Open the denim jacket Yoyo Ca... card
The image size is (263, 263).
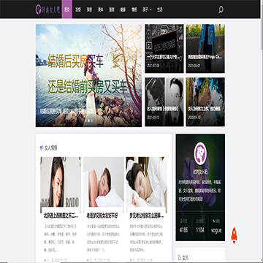point(205,48)
